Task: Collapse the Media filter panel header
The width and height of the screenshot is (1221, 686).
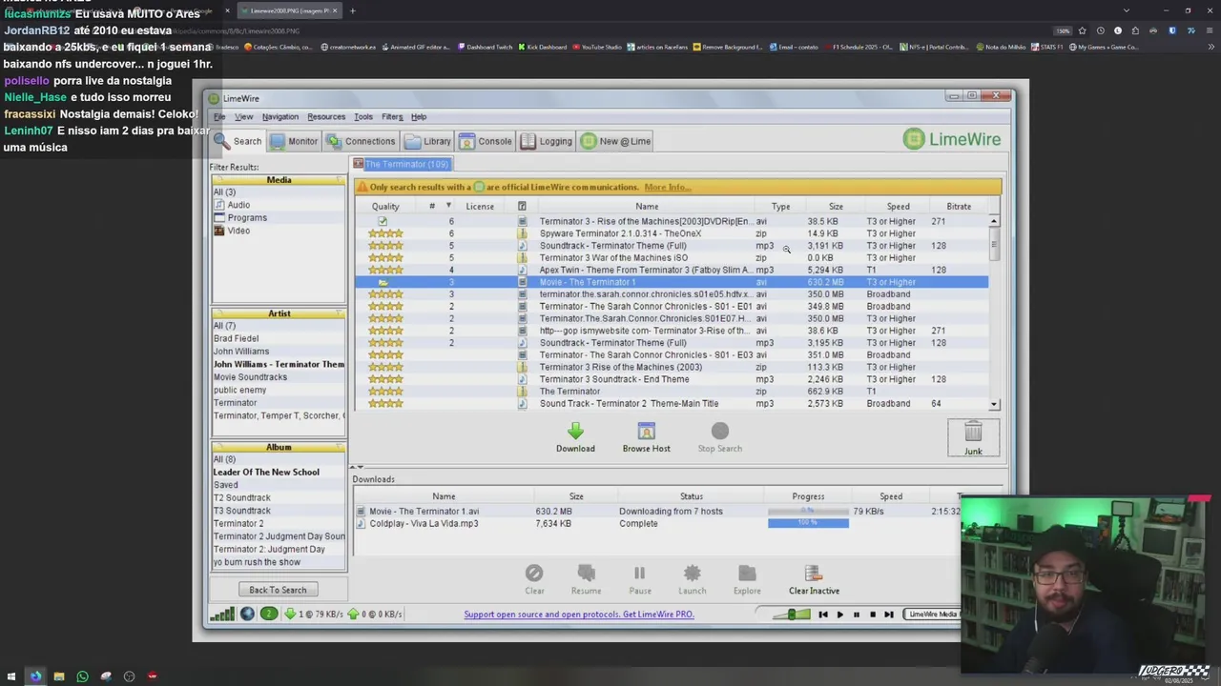Action: (279, 179)
